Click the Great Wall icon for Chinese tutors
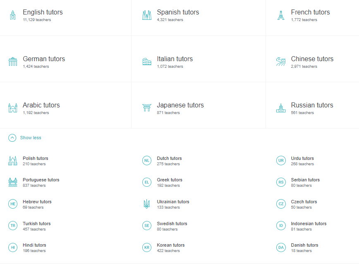The image size is (359, 264). (281, 62)
